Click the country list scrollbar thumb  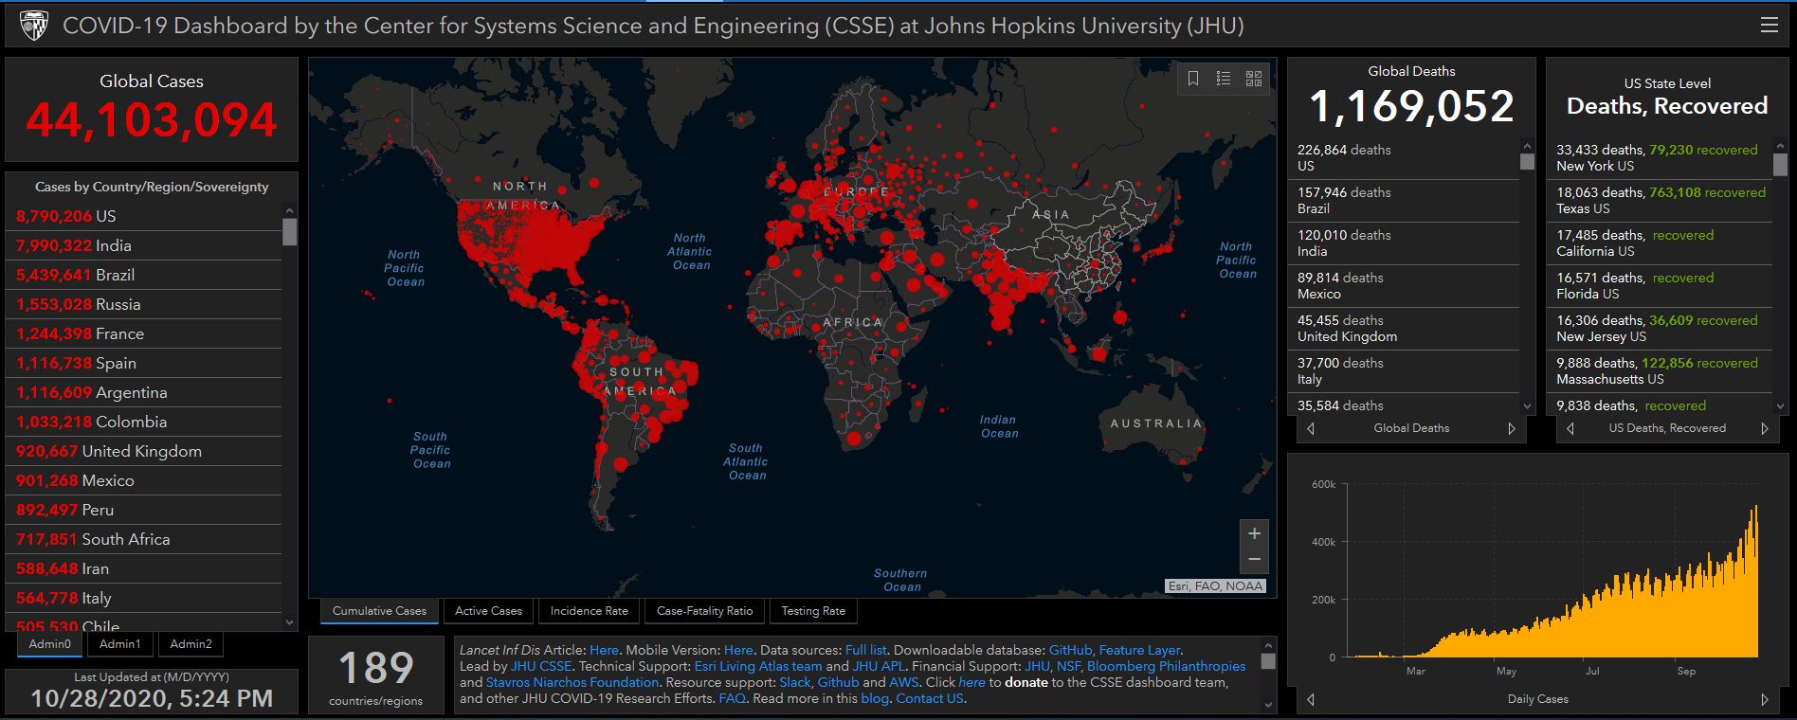click(x=289, y=231)
